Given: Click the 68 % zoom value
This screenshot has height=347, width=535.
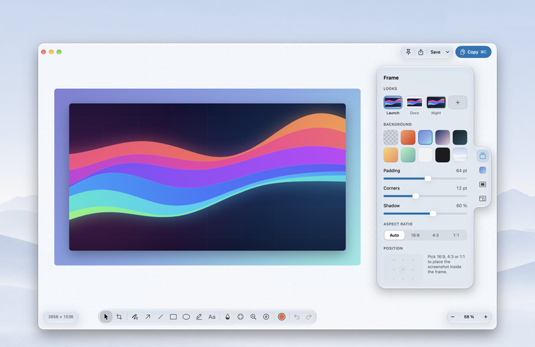Looking at the screenshot, I should [469, 317].
